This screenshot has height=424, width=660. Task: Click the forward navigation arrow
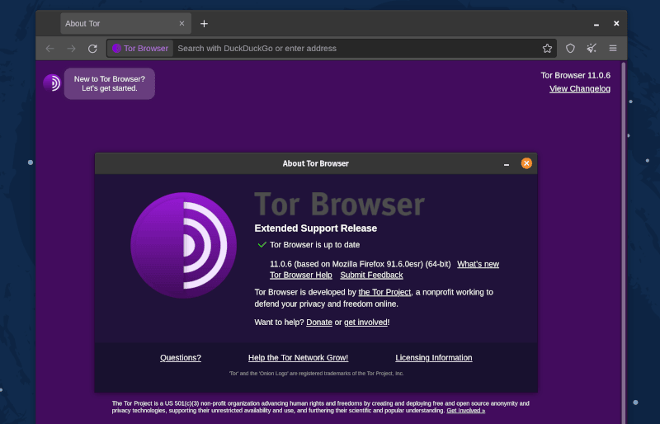[71, 49]
